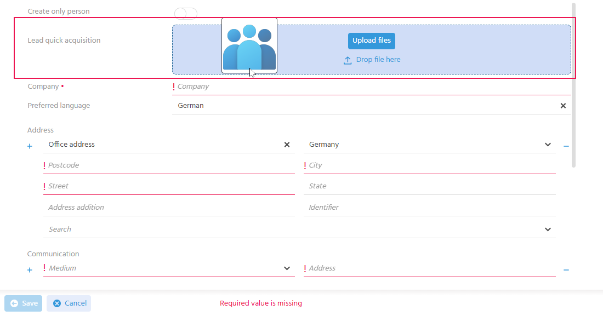Screen dimensions: 603x316
Task: Click the Upload files button
Action: pyautogui.click(x=372, y=41)
